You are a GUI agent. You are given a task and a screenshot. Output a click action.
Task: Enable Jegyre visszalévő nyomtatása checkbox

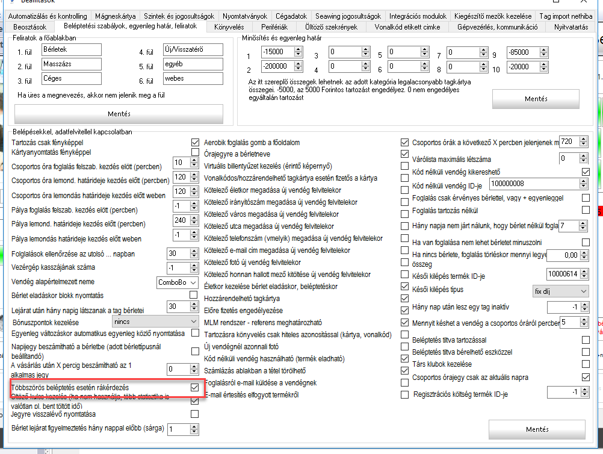[x=194, y=414]
